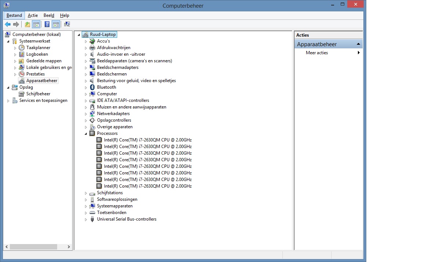Toggle the action pane toolbar icon
The image size is (422, 262).
pyautogui.click(x=56, y=25)
